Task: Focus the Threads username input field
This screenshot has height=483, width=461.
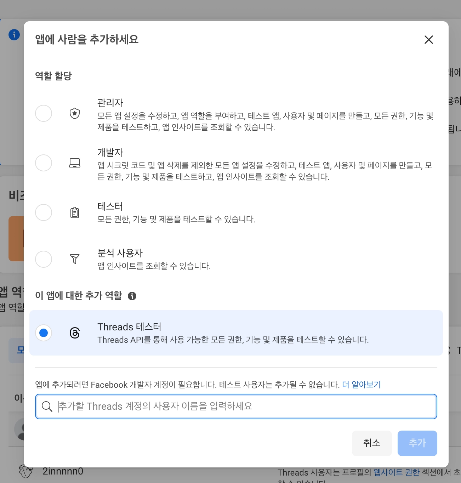Action: coord(244,407)
